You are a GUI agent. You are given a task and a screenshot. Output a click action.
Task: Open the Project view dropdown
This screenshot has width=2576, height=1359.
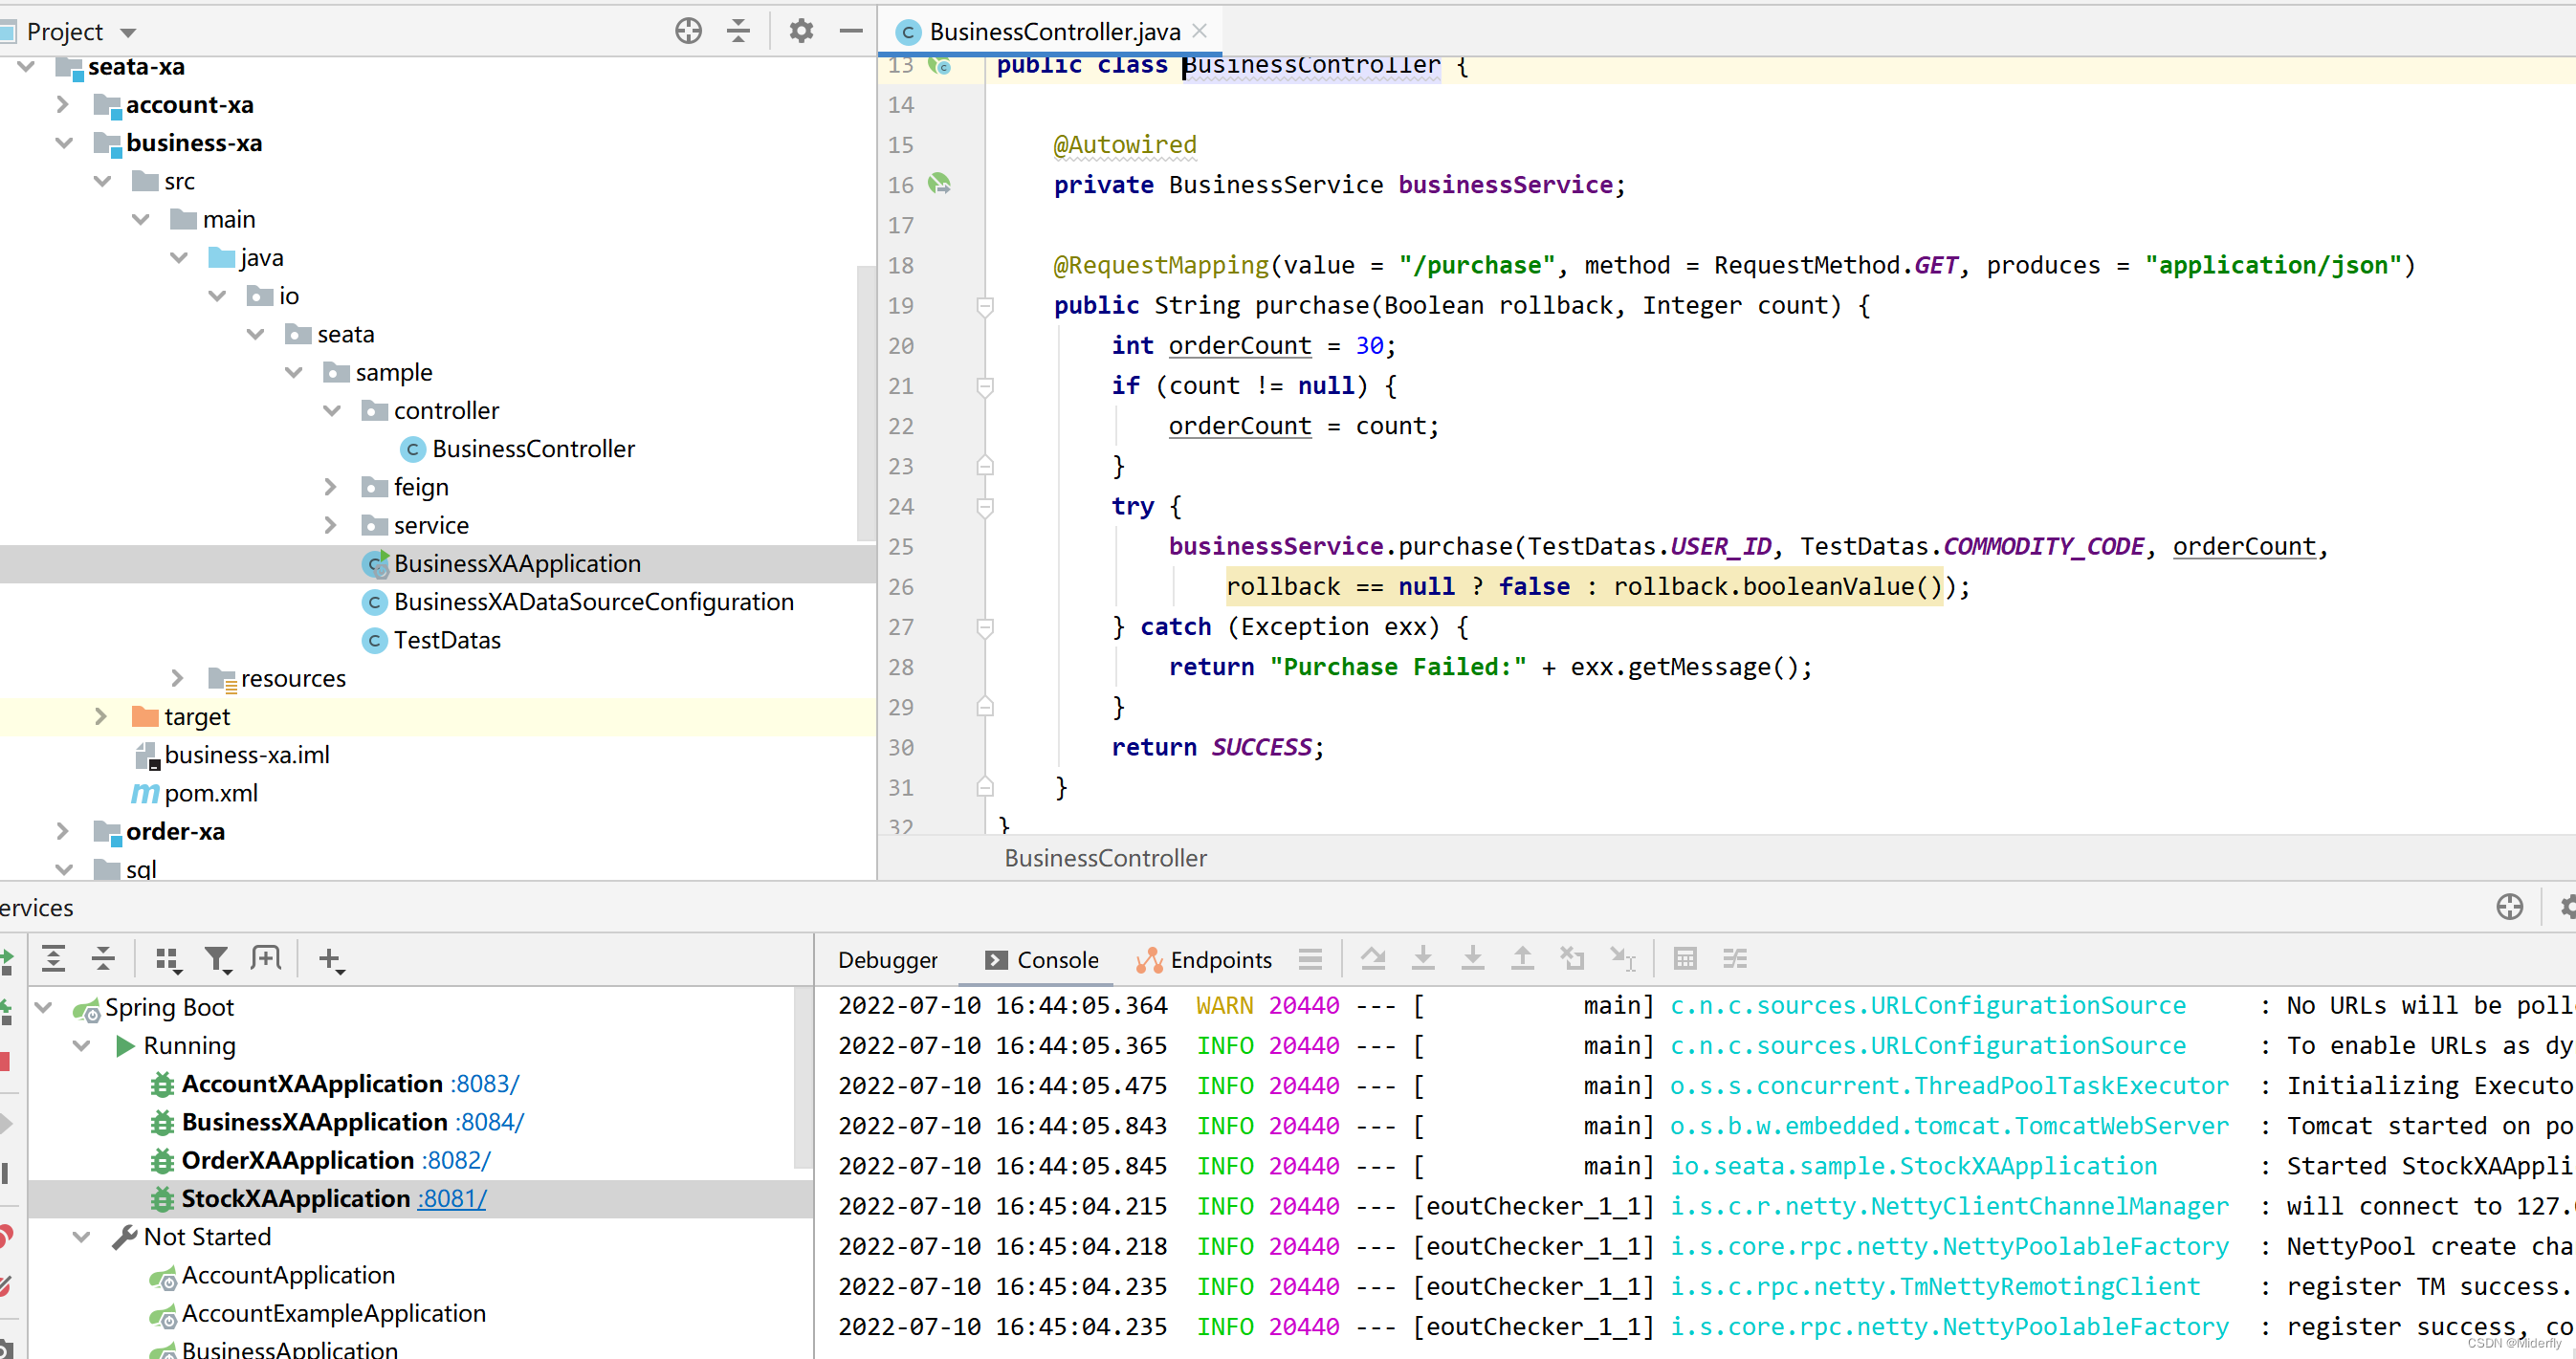click(128, 33)
